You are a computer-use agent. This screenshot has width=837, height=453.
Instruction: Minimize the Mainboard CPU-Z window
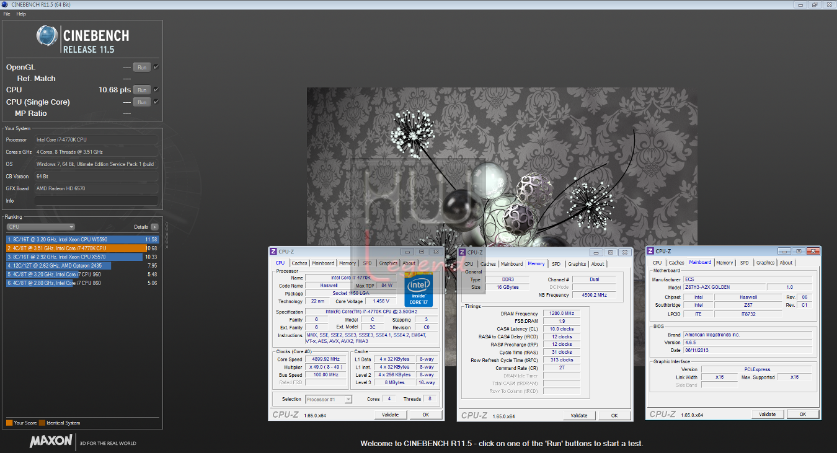(785, 251)
